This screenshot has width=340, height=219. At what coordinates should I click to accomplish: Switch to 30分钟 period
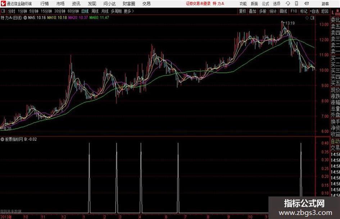click(x=60, y=11)
